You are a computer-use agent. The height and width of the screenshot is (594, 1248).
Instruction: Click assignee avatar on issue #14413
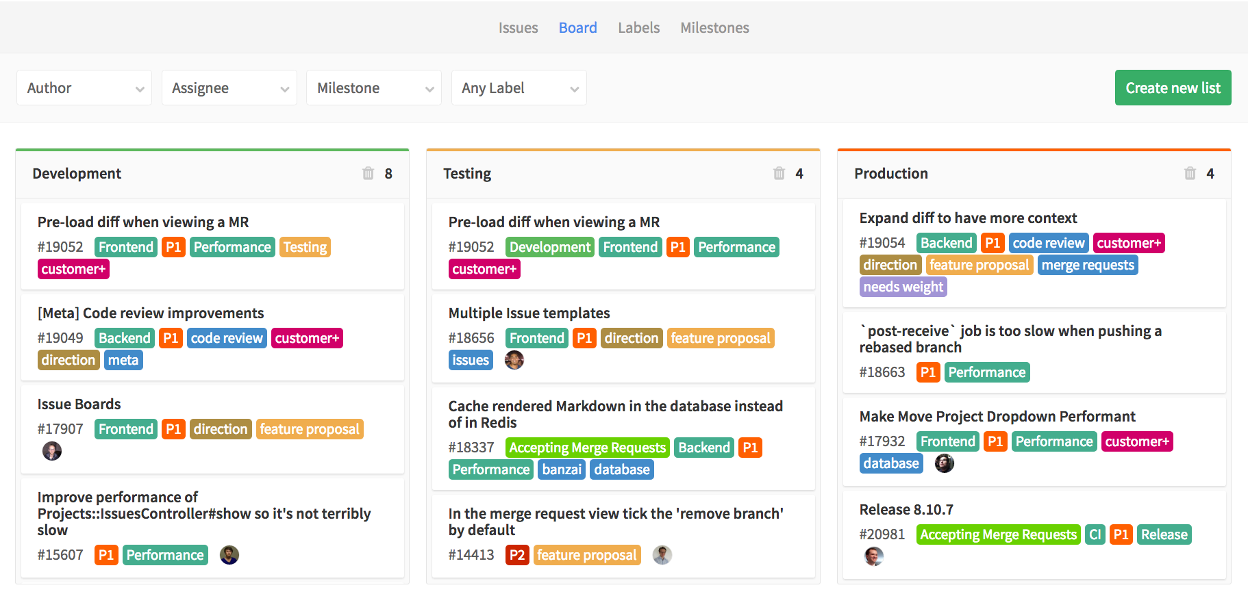click(x=662, y=555)
